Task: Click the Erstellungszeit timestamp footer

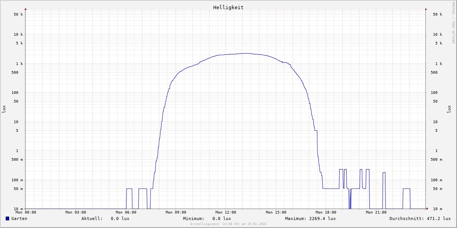Action: pos(228,224)
